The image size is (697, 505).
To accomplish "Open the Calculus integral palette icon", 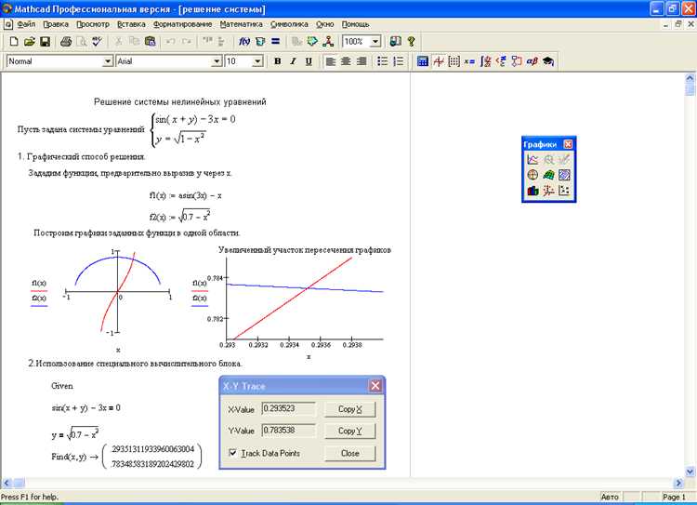I will click(485, 61).
